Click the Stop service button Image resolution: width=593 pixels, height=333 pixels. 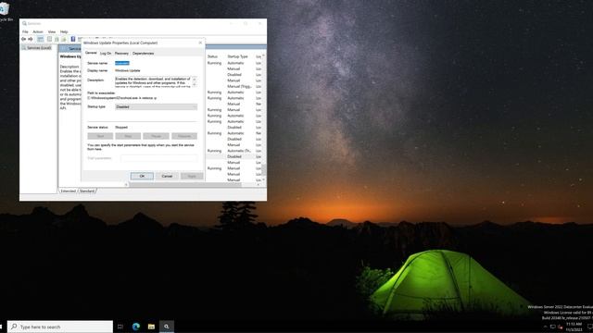pos(128,136)
